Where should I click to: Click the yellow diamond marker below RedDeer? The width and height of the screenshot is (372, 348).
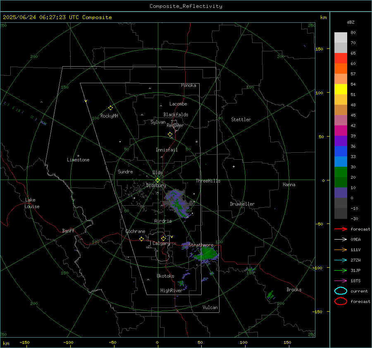click(170, 134)
